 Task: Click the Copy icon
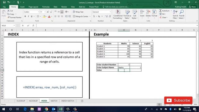coord(8,14)
